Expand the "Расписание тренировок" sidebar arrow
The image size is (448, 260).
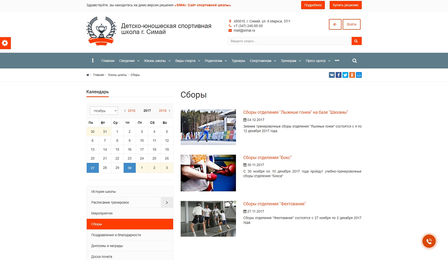(x=167, y=202)
